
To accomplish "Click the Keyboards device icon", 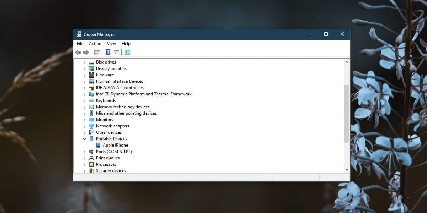I will pos(91,100).
